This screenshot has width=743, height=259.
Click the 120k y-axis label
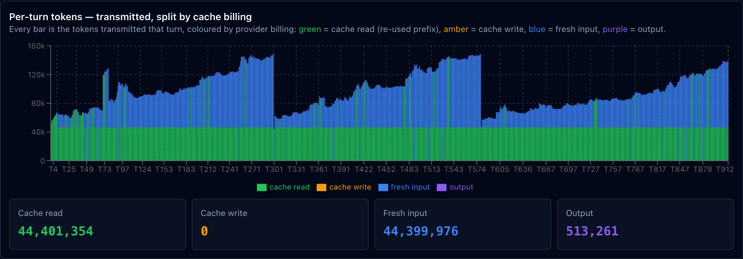36,75
